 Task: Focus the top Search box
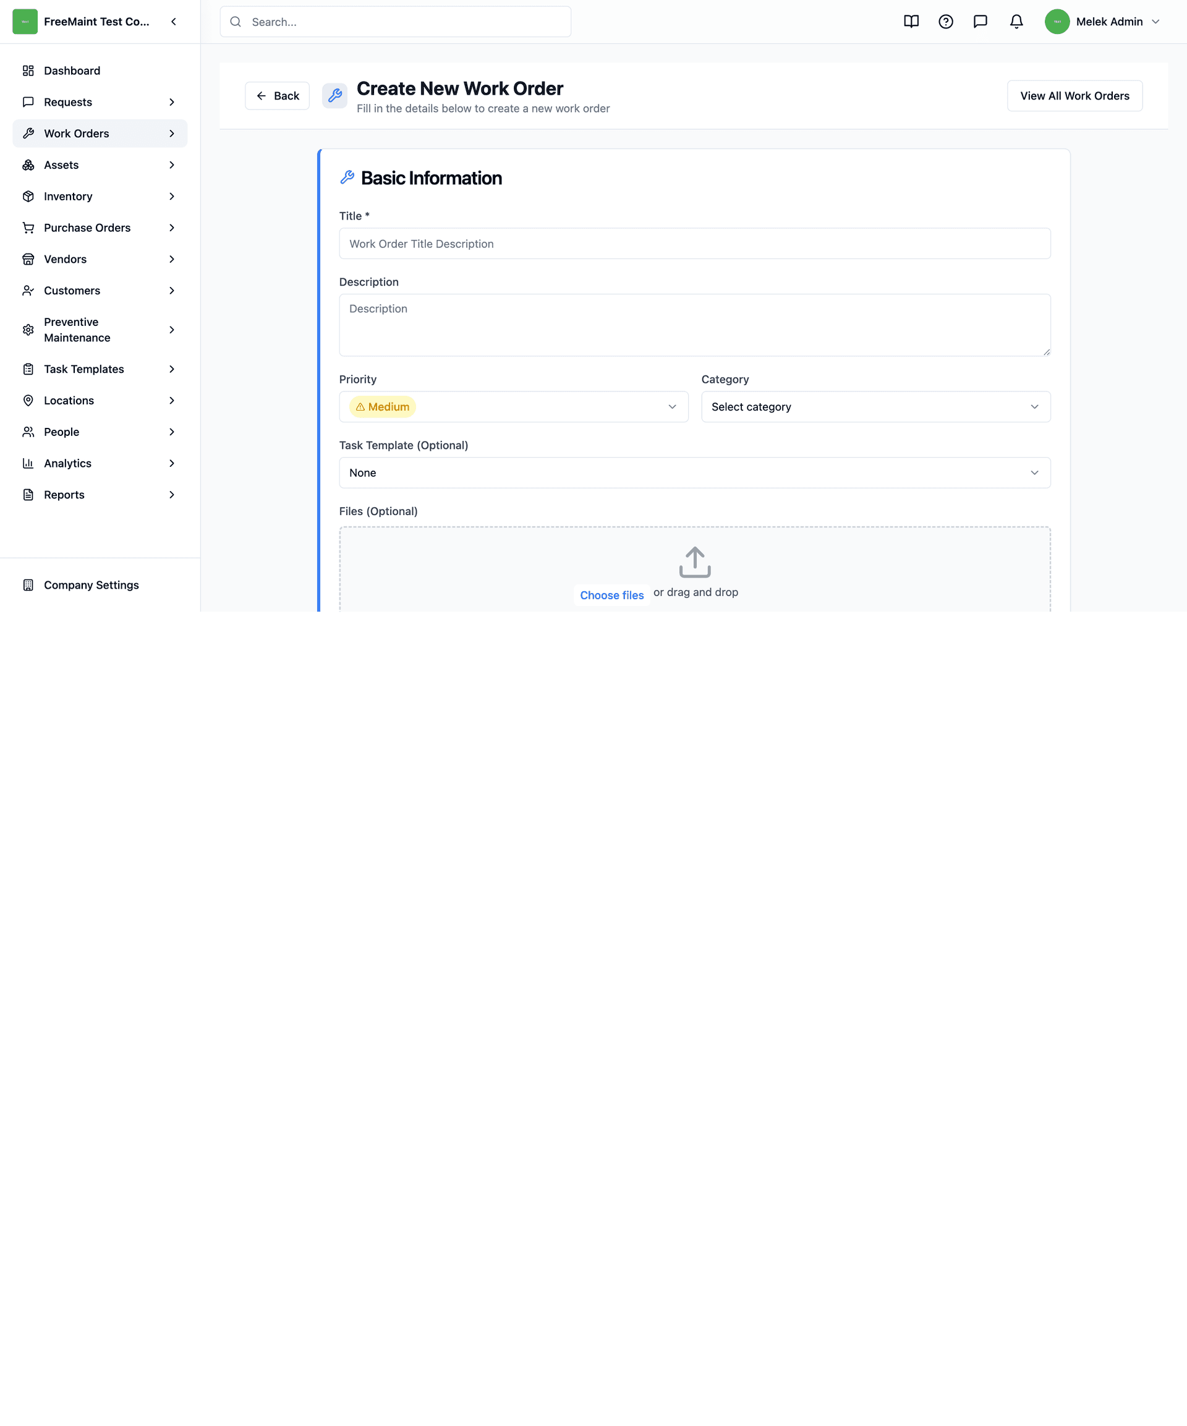click(395, 22)
